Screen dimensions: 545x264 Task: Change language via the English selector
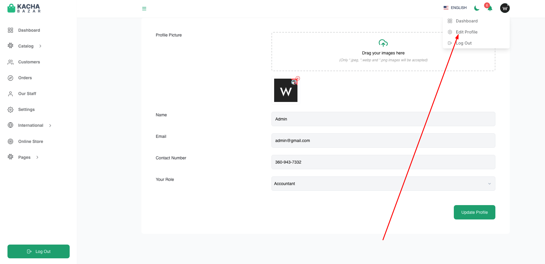tap(455, 8)
